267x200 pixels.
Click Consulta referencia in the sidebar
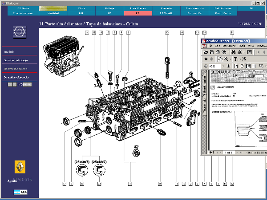16,77
